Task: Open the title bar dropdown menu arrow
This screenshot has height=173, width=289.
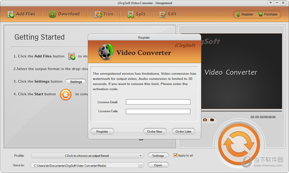Action: (x=271, y=2)
